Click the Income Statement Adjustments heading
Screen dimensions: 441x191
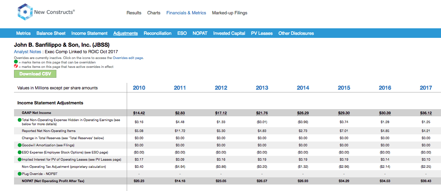[50, 103]
